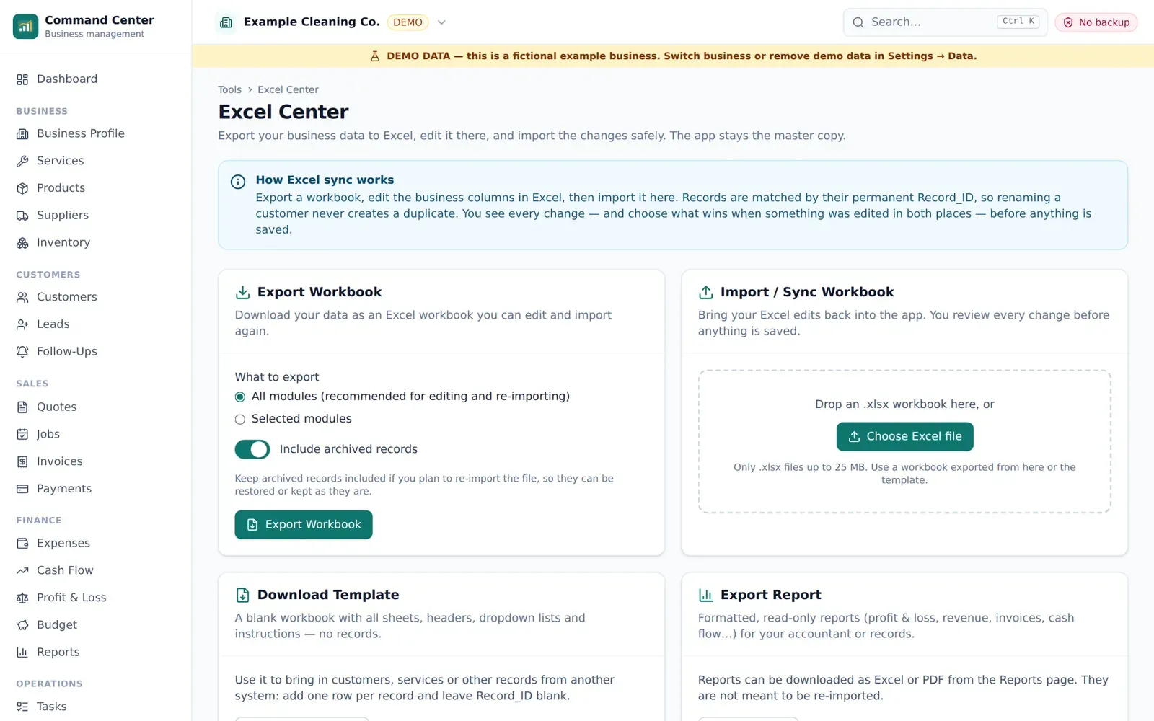
Task: Click the Download Template file icon
Action: pyautogui.click(x=242, y=595)
